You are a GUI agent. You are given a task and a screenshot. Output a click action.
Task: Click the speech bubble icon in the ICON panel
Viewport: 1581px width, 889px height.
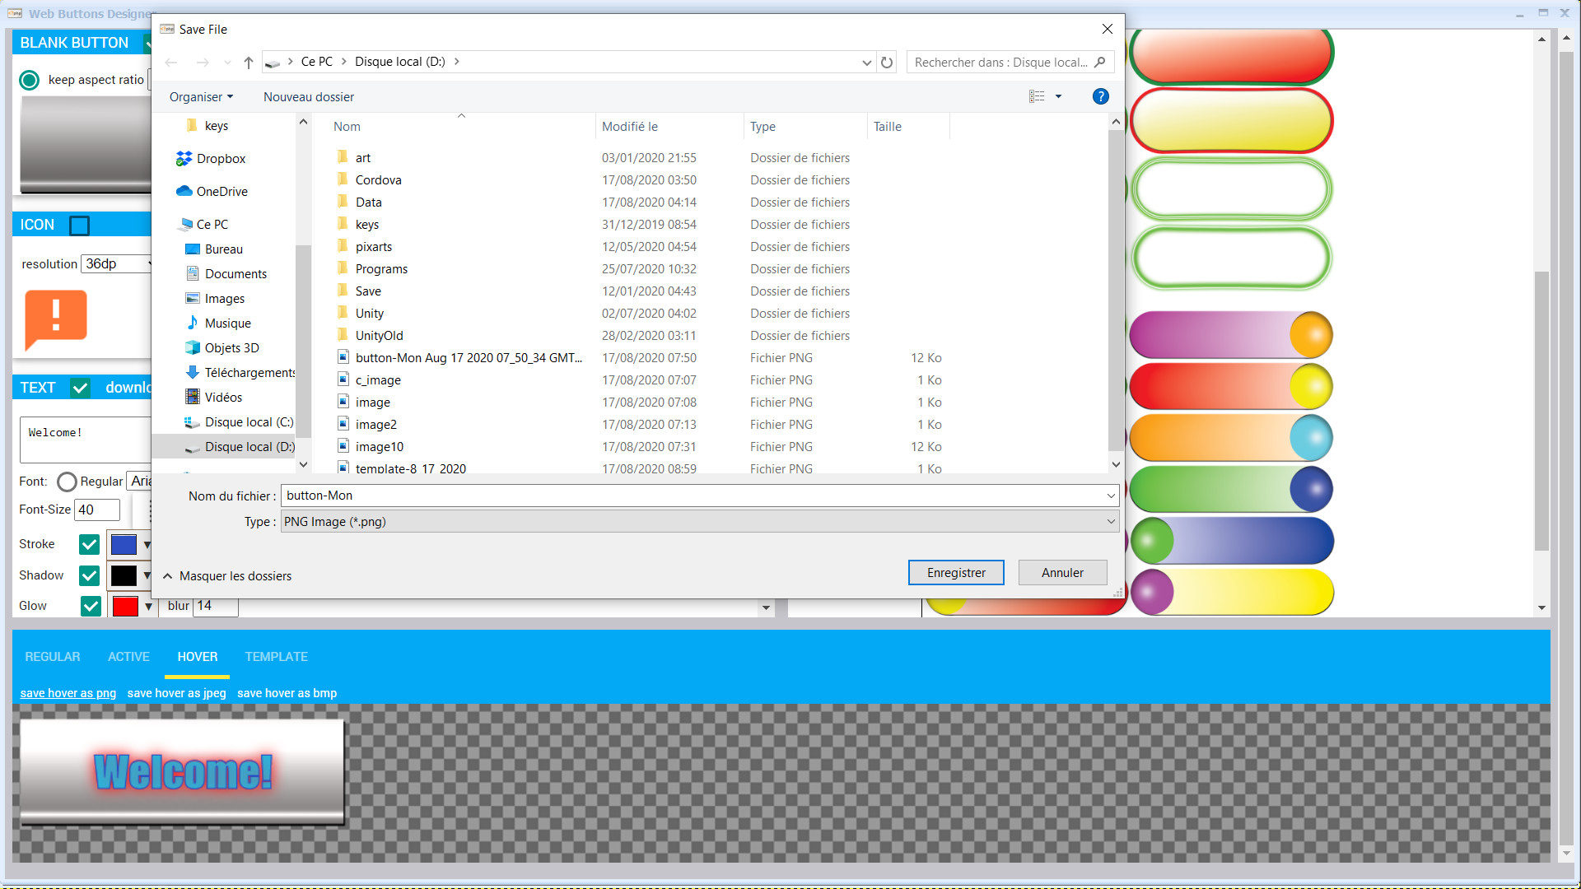(x=54, y=319)
